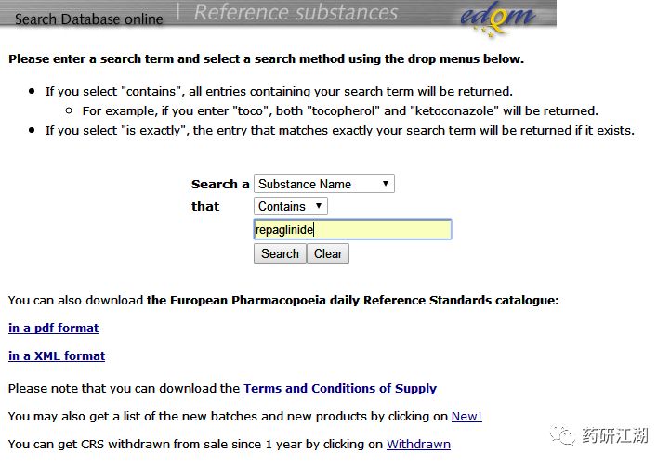Click the Clear button
This screenshot has width=670, height=465.
[x=328, y=253]
